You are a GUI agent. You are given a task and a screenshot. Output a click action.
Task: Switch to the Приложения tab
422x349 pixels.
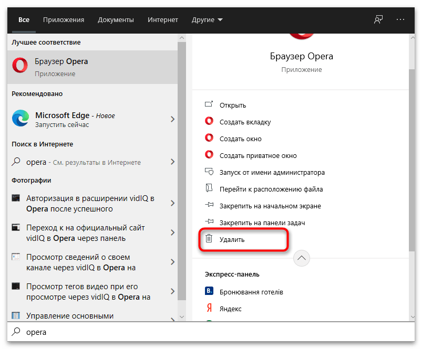64,20
